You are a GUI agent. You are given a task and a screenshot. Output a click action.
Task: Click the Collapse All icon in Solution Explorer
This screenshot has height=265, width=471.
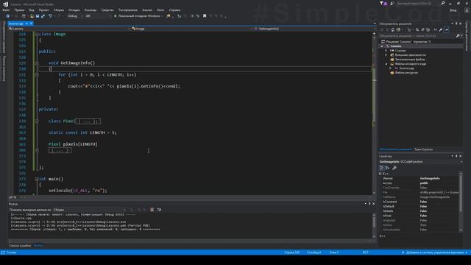422,29
